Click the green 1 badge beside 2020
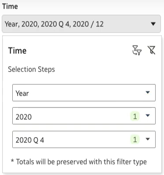Image resolution: width=164 pixels, height=175 pixels. coord(135,117)
